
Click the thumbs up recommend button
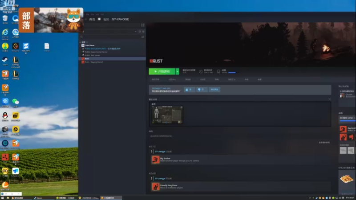pos(189,90)
